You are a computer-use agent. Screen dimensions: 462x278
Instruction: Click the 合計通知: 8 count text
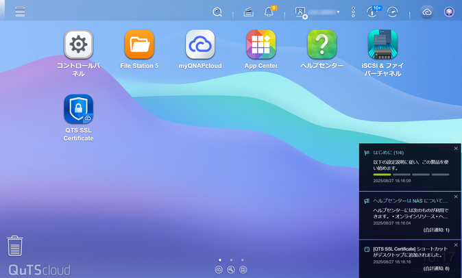[x=437, y=268]
